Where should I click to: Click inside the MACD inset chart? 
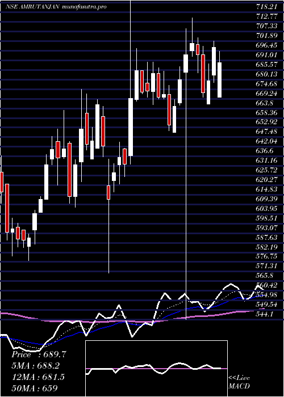click(156, 369)
